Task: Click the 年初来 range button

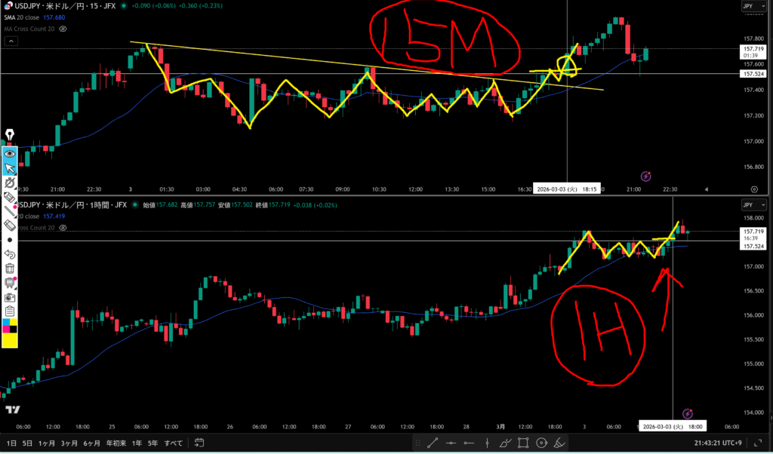Action: [115, 443]
